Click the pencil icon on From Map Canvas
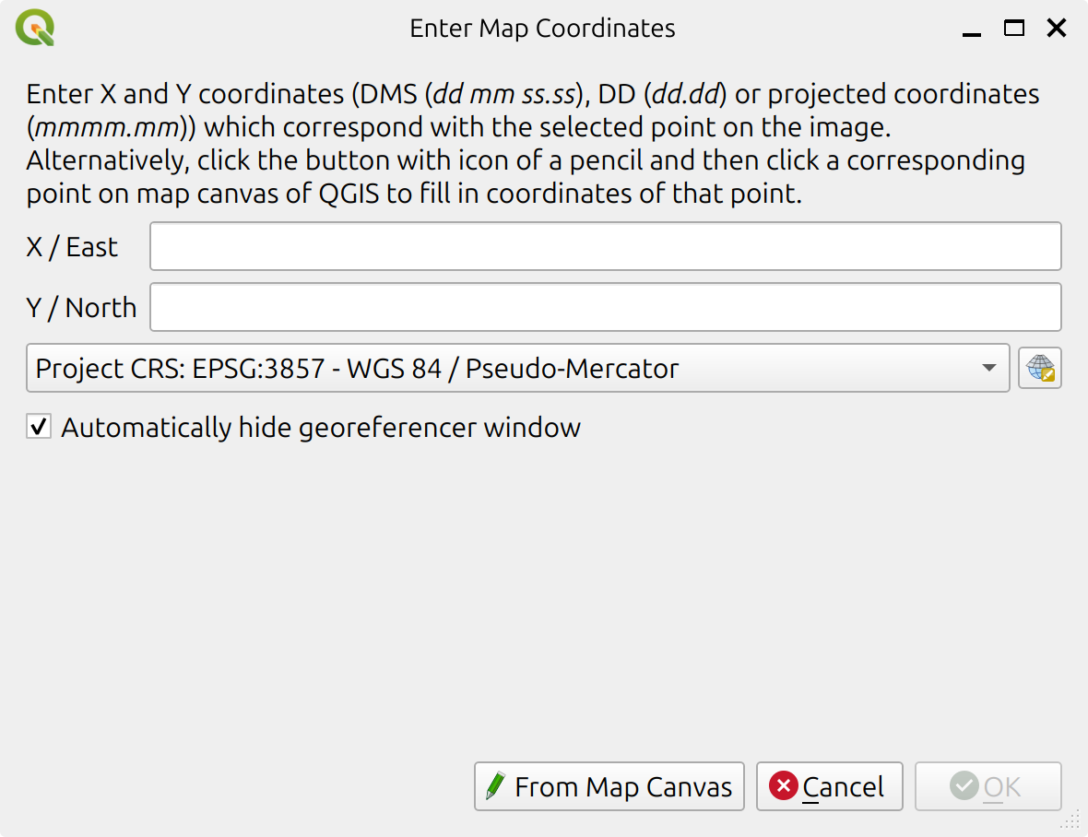The image size is (1088, 837). tap(498, 786)
